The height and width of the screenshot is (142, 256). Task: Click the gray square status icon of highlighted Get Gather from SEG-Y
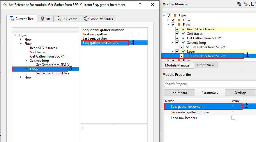pos(187,56)
